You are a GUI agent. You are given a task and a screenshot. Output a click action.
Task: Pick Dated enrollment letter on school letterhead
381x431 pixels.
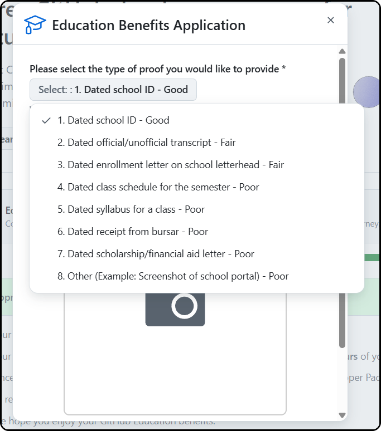pyautogui.click(x=196, y=165)
